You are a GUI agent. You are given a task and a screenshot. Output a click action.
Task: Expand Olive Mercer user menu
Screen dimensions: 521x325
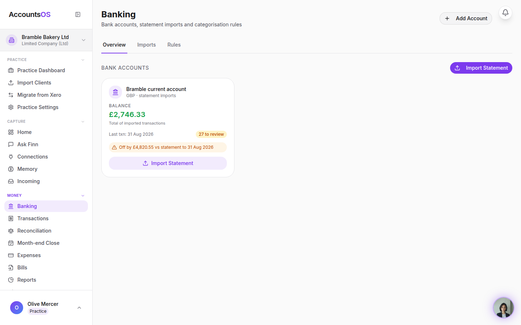79,308
